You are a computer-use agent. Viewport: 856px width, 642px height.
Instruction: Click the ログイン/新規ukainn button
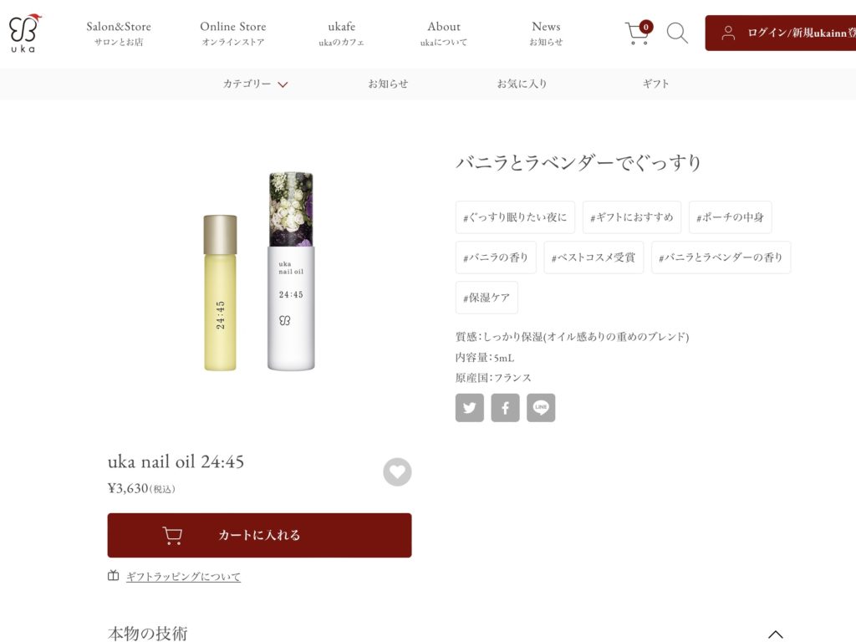click(781, 33)
